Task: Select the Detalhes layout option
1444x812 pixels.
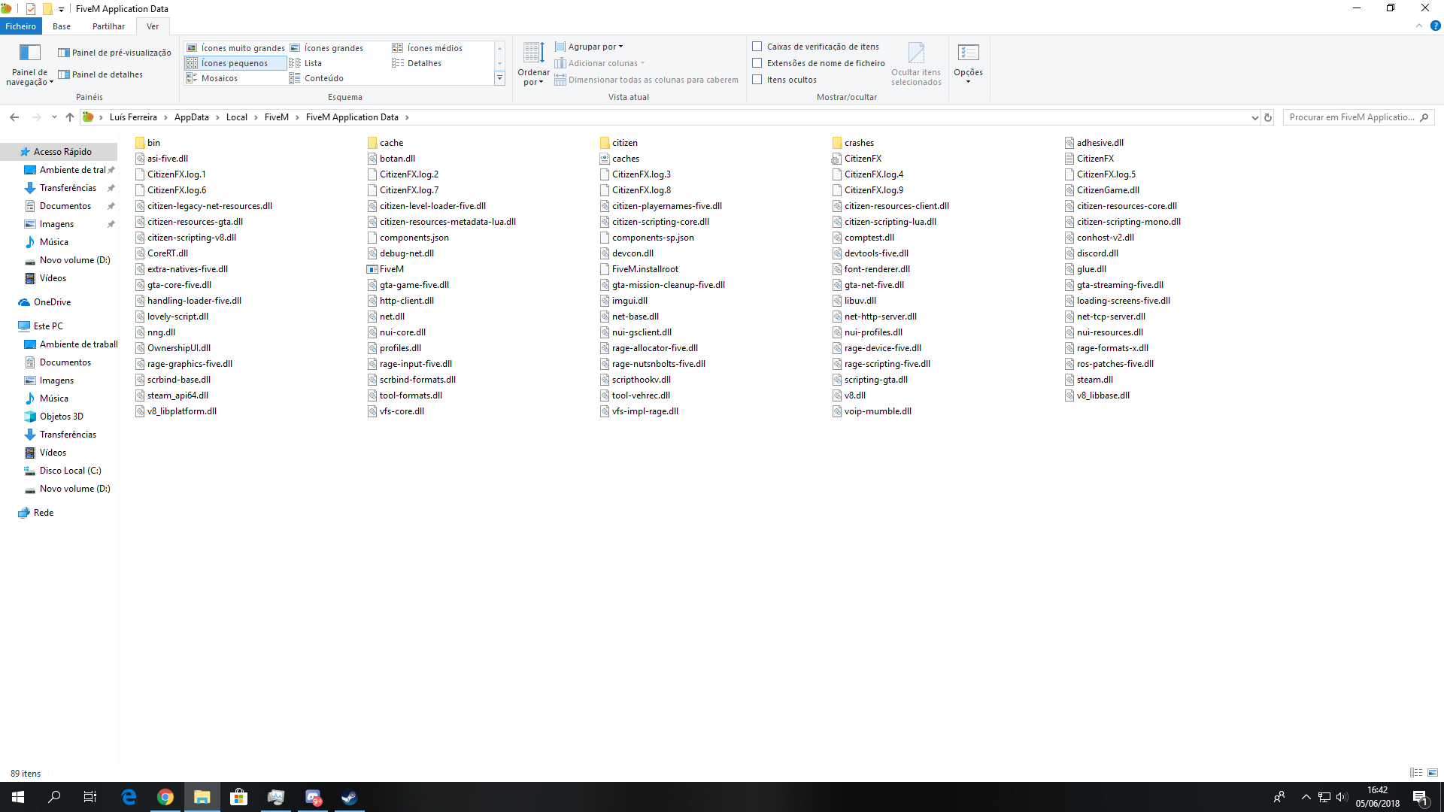Action: 423,63
